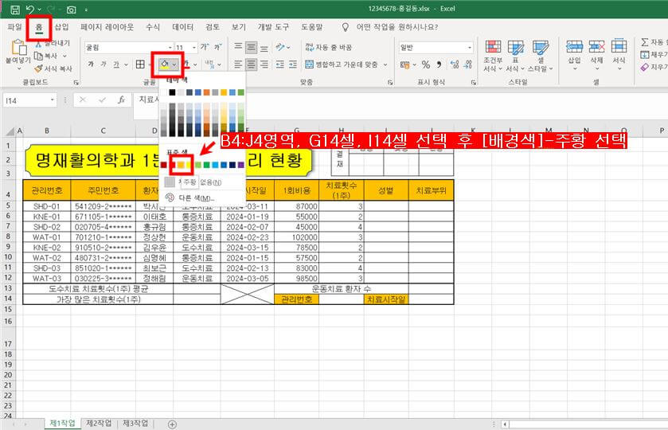Click the fill color paint bucket icon
668x430 pixels.
click(x=165, y=64)
